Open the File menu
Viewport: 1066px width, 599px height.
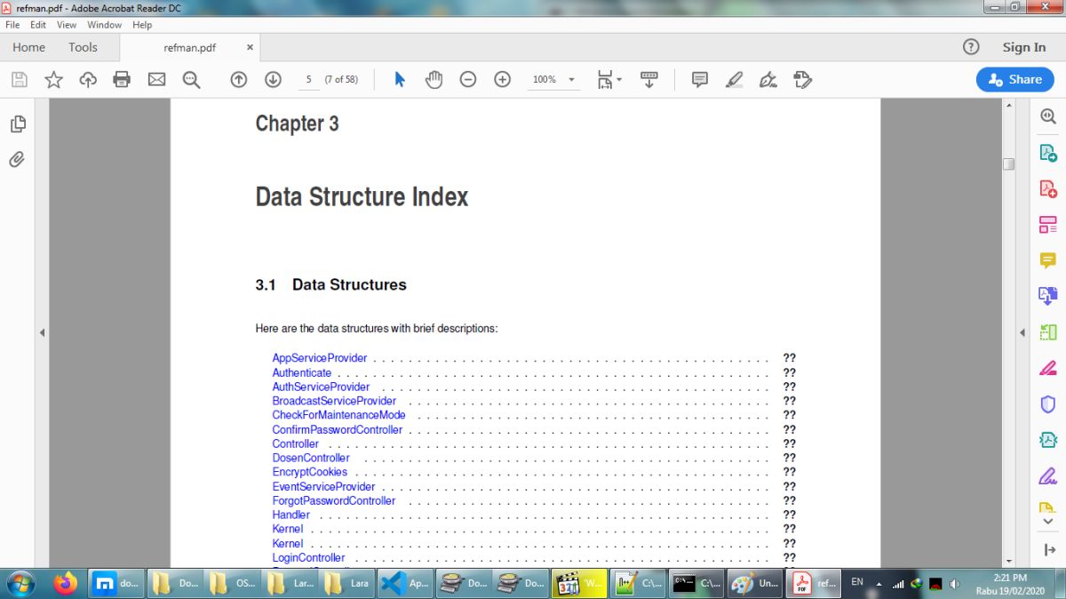(x=12, y=25)
